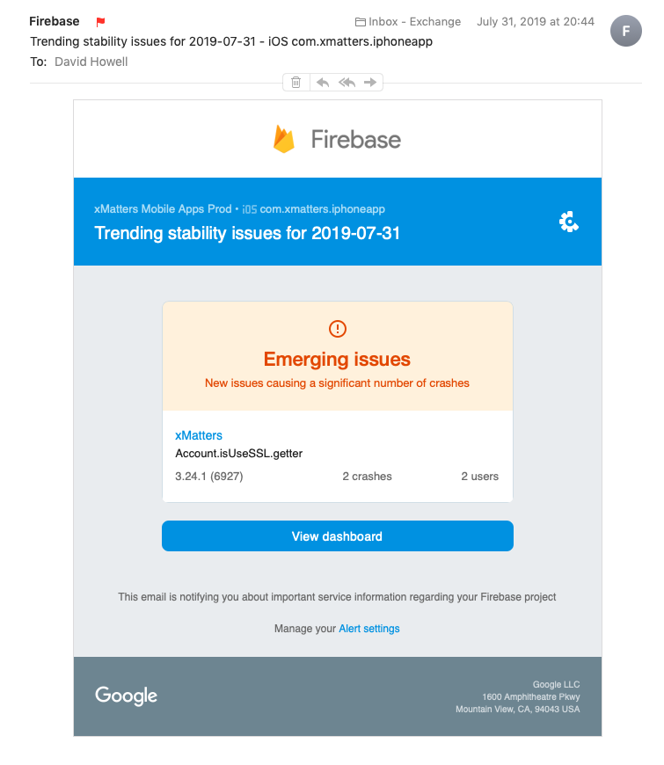Click the orange warning exclamation icon

point(338,329)
